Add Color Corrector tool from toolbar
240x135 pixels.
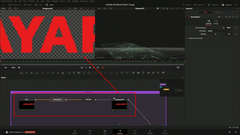43,73
